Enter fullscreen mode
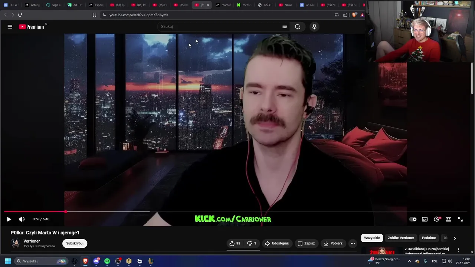Image resolution: width=475 pixels, height=267 pixels. (461, 219)
